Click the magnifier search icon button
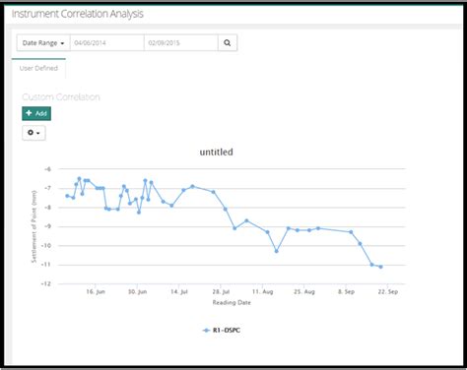The height and width of the screenshot is (370, 467). point(228,43)
